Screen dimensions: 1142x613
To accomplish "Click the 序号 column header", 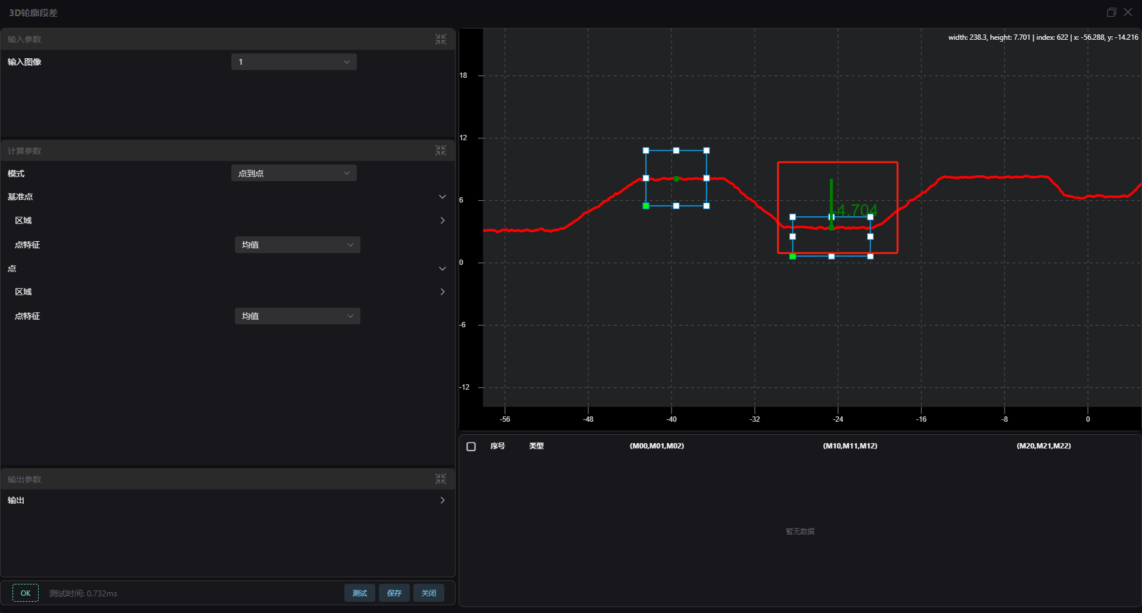I will (498, 446).
